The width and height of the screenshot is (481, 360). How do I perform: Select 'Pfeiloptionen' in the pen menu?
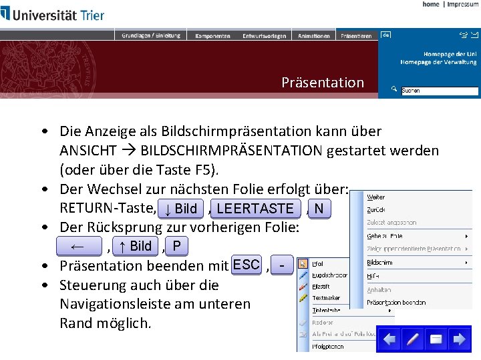[x=327, y=347]
